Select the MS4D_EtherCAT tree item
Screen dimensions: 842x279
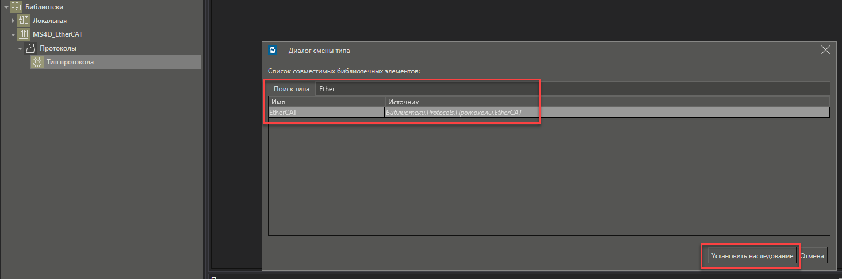tap(58, 34)
